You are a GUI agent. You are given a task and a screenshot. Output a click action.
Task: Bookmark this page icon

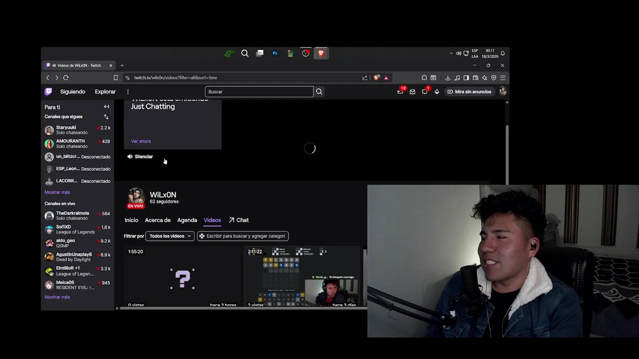(x=116, y=78)
